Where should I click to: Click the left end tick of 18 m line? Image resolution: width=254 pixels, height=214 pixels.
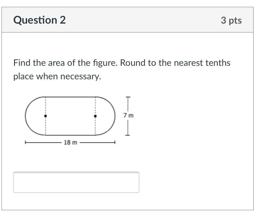[x=25, y=143]
